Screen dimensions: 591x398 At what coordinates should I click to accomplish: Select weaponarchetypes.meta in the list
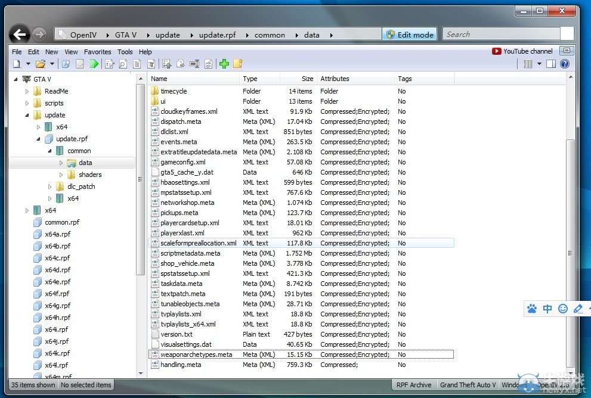pos(301,355)
